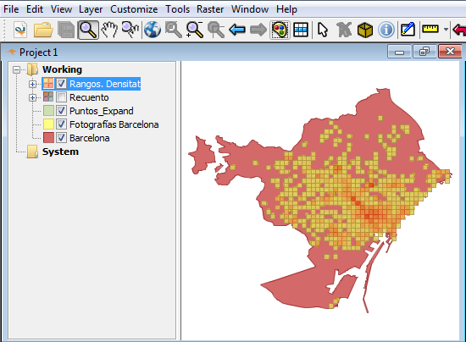Uncheck the Rangos. Densitat layer checkbox

coord(61,84)
